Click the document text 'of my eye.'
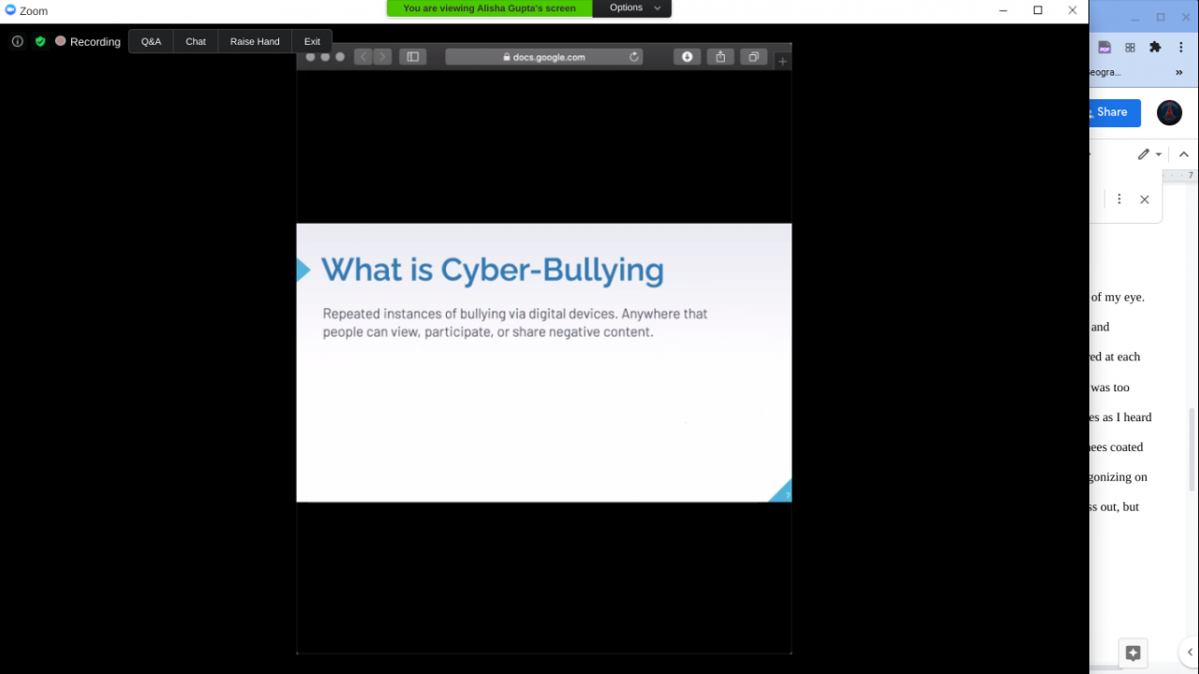The image size is (1199, 674). click(1118, 298)
